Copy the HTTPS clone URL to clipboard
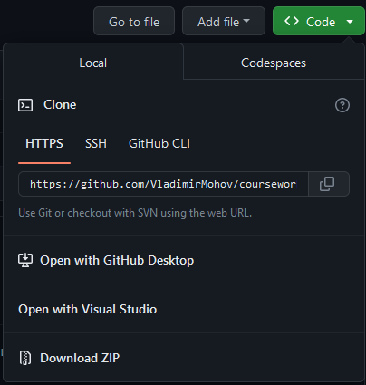Image resolution: width=366 pixels, height=385 pixels. 329,184
